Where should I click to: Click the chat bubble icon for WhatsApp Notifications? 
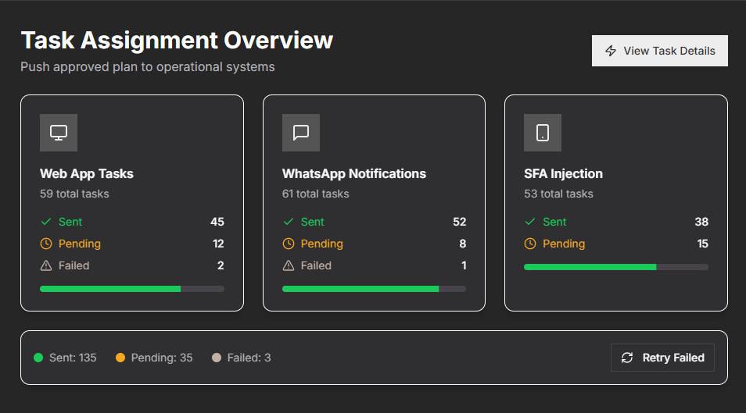tap(301, 133)
